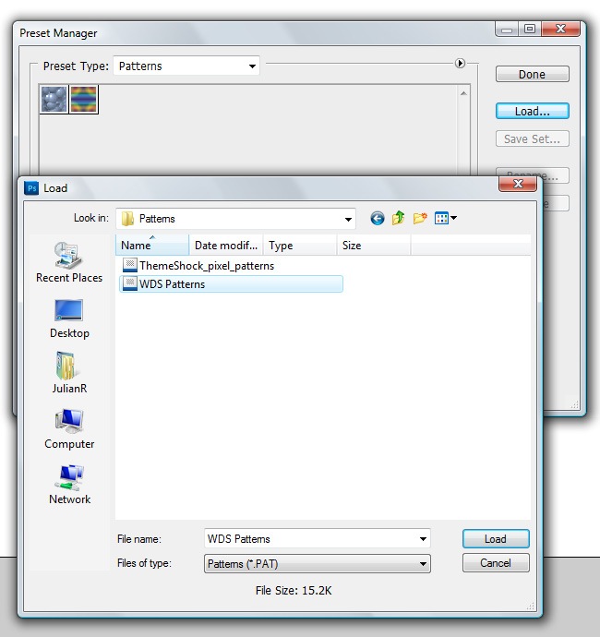Screen dimensions: 600x637
Task: Click the Load button in file dialog
Action: [x=495, y=539]
